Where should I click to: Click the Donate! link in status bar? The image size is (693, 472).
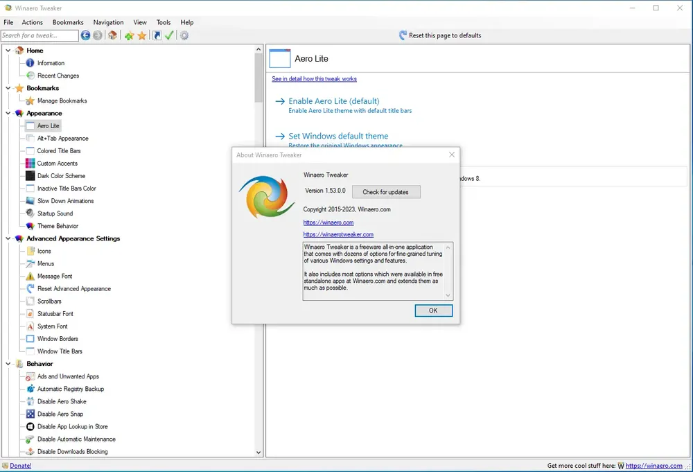(20, 465)
